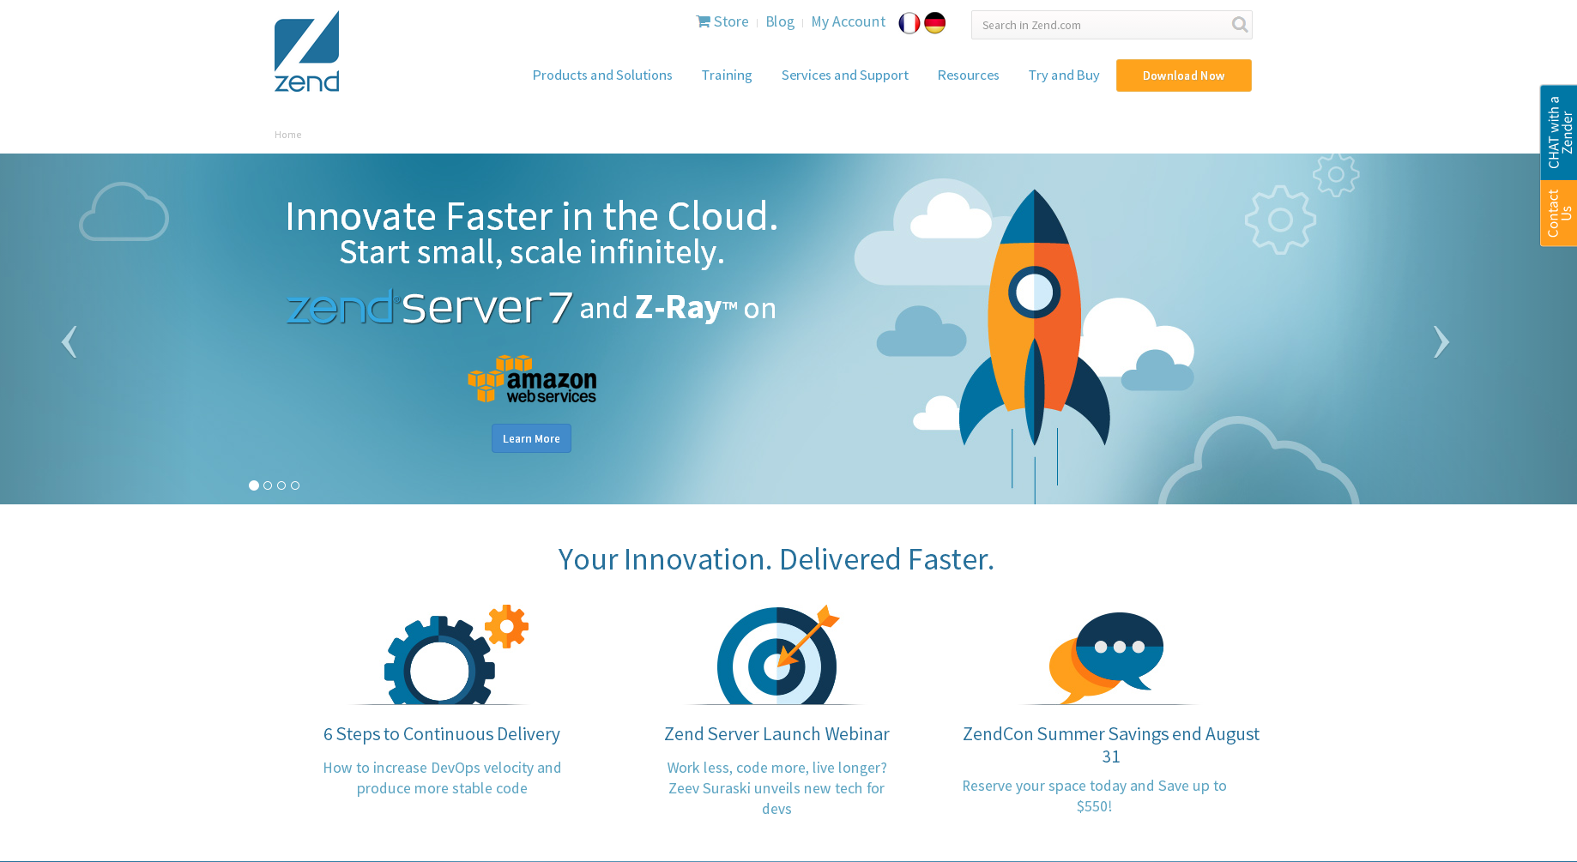Select the first carousel dot
This screenshot has width=1577, height=862.
(254, 485)
